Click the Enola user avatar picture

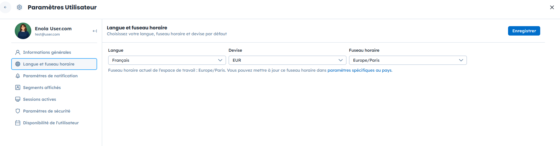(23, 31)
